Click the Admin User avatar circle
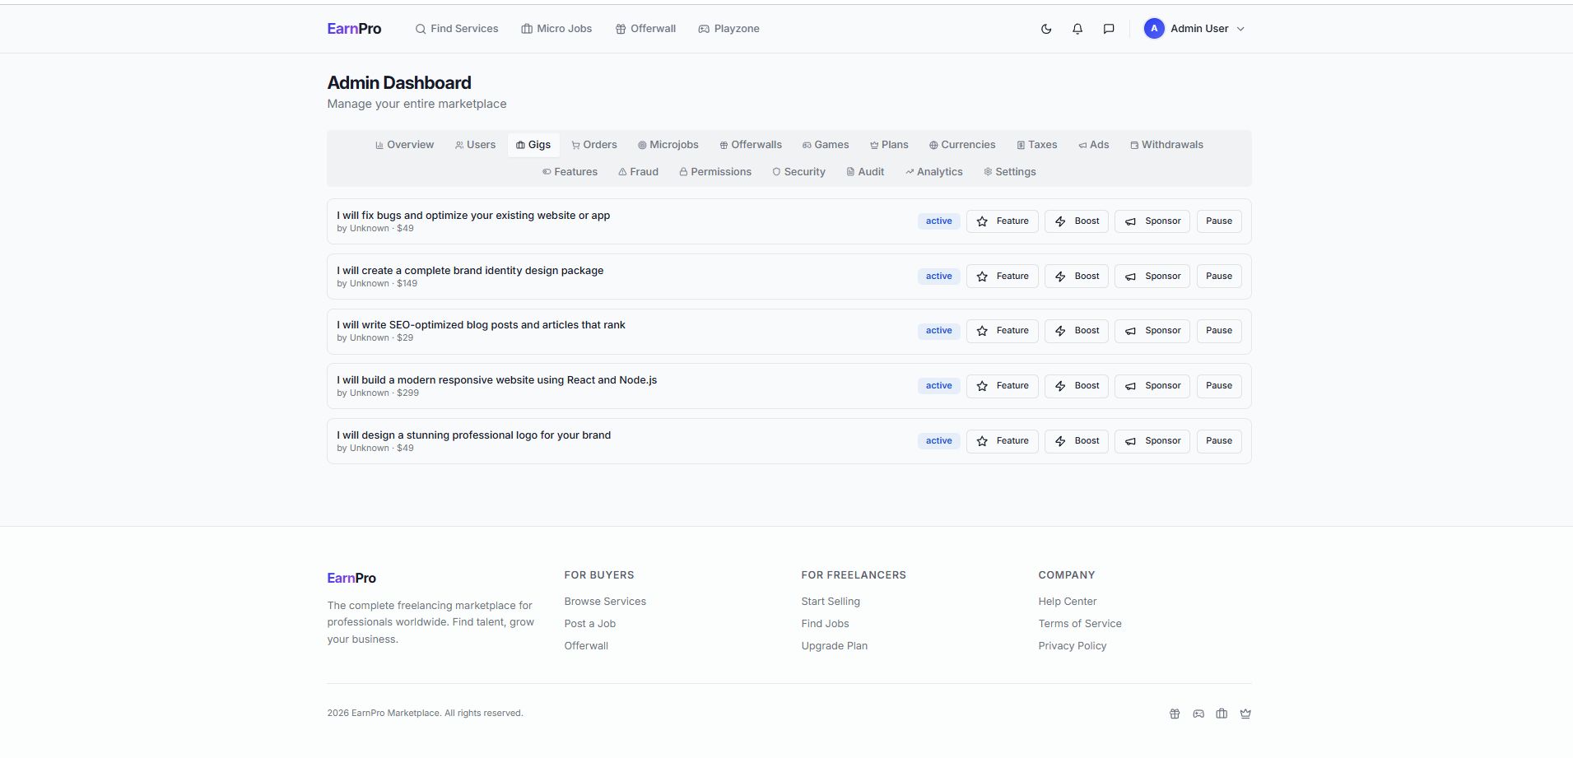Image resolution: width=1573 pixels, height=758 pixels. (x=1154, y=29)
